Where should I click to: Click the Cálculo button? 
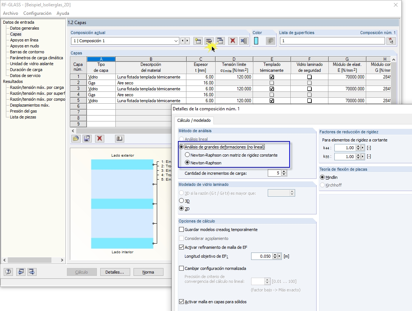pos(82,272)
